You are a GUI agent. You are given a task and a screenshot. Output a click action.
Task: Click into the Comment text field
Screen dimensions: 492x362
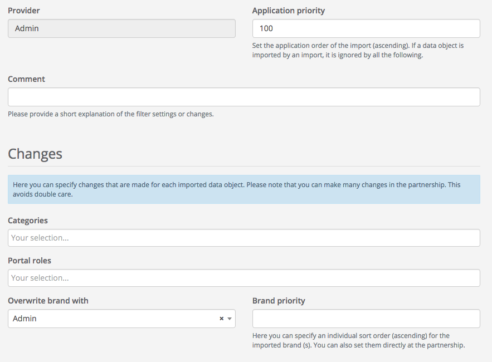(243, 97)
